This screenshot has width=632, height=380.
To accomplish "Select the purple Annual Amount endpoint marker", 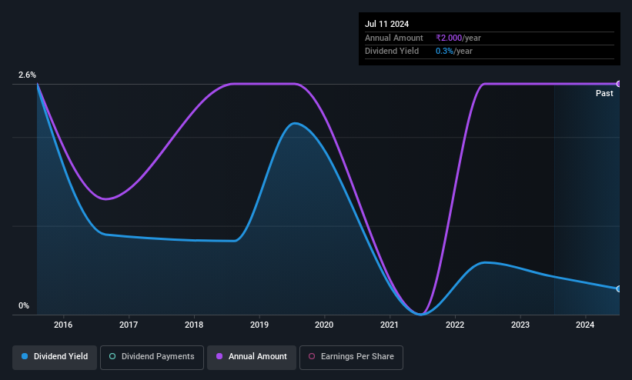I will pyautogui.click(x=619, y=84).
